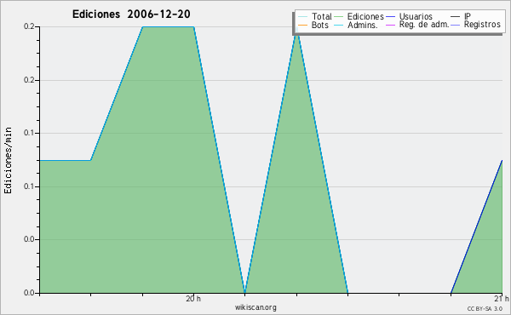The width and height of the screenshot is (511, 315).
Task: Click the Ediciones/min axis label
Action: [8, 160]
